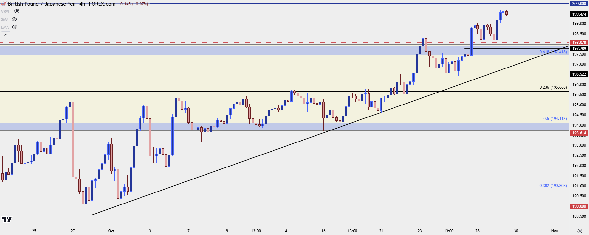
Task: Click the 192.000 price scale tick
Action: pyautogui.click(x=579, y=166)
